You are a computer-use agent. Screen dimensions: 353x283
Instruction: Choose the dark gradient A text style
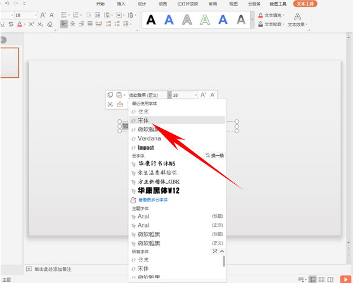[x=241, y=20]
